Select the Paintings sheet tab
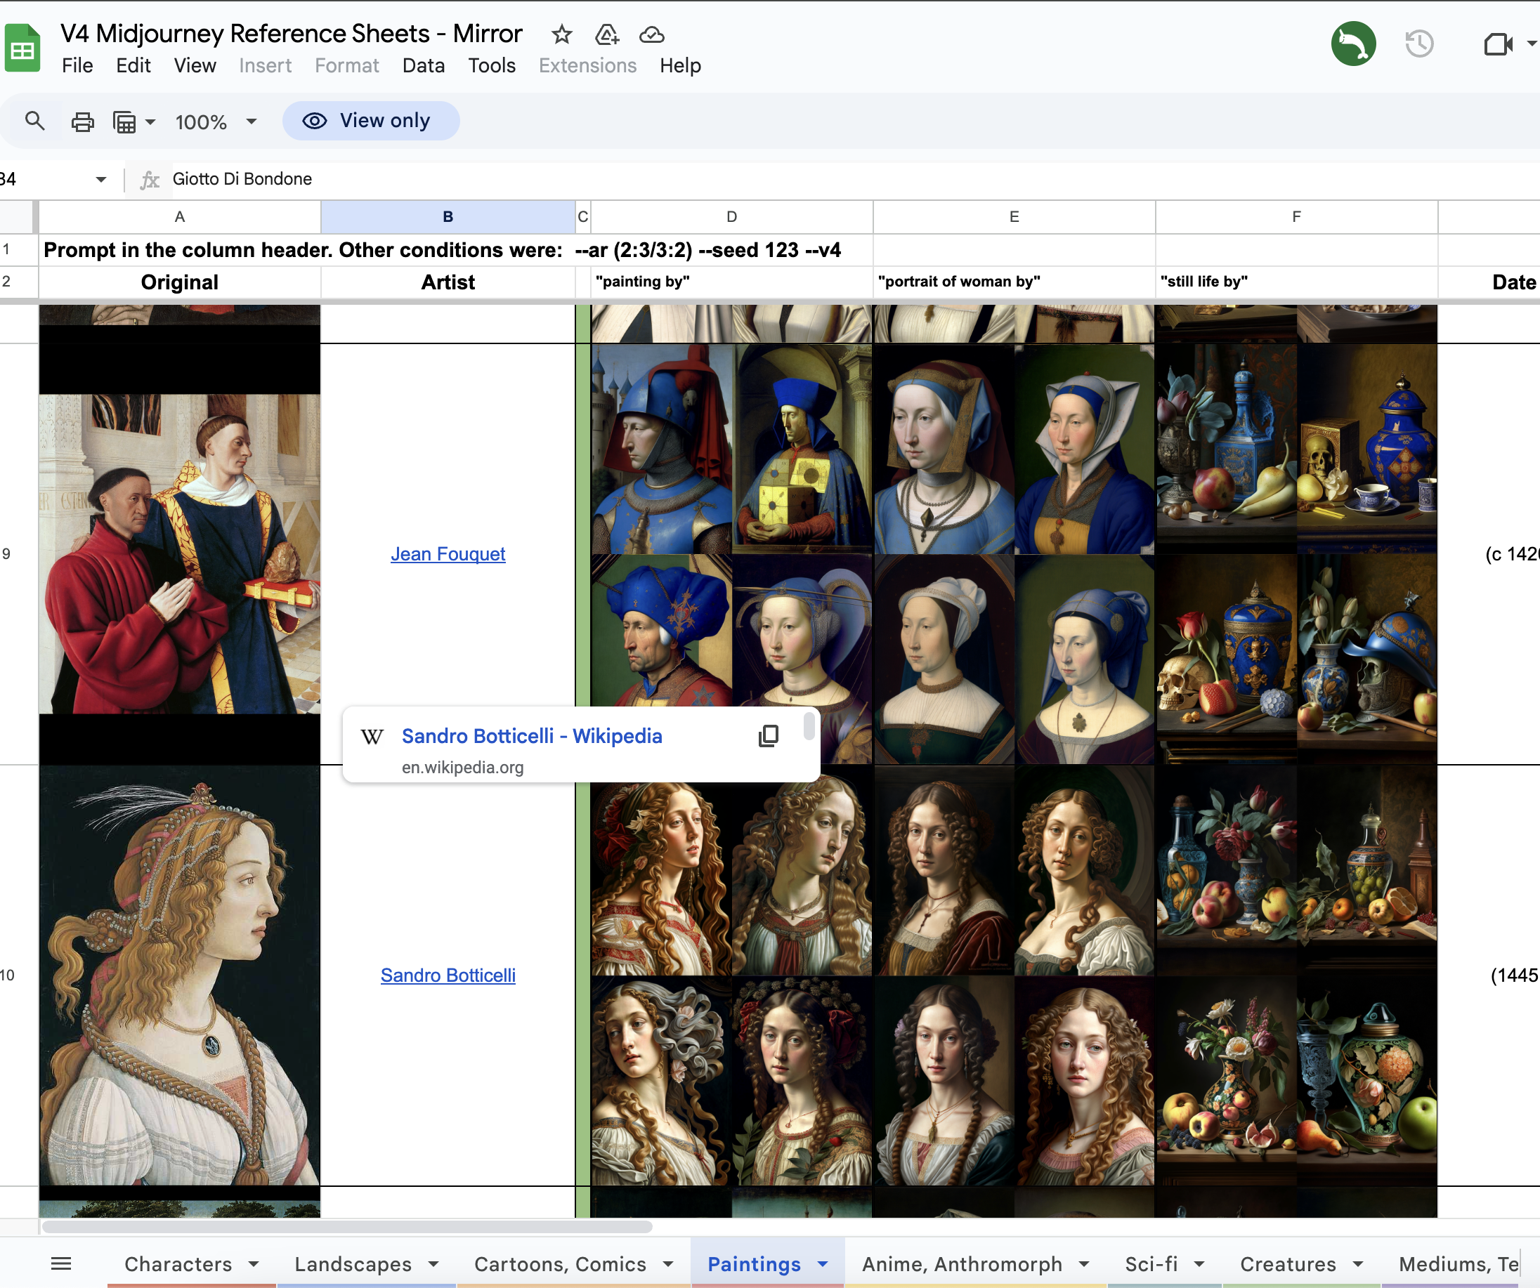Screen dimensions: 1540x1288 pyautogui.click(x=754, y=1264)
